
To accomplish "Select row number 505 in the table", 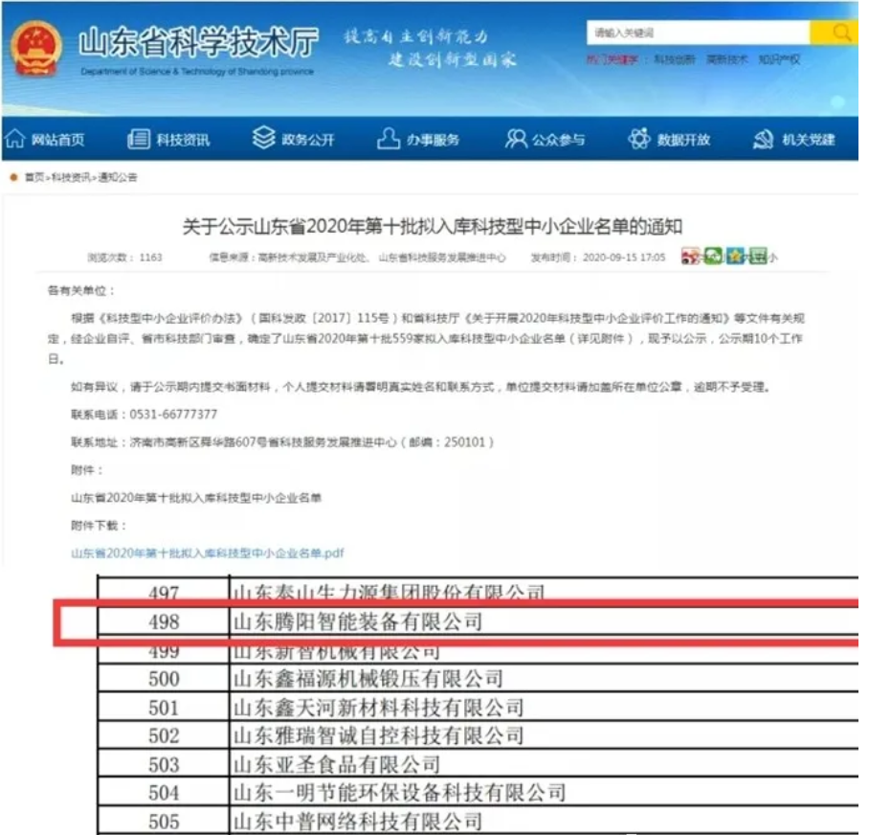I will point(164,822).
